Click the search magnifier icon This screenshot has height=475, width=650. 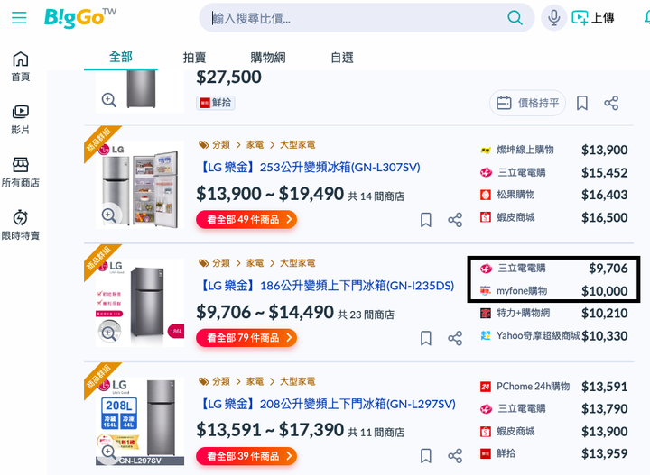tap(515, 18)
